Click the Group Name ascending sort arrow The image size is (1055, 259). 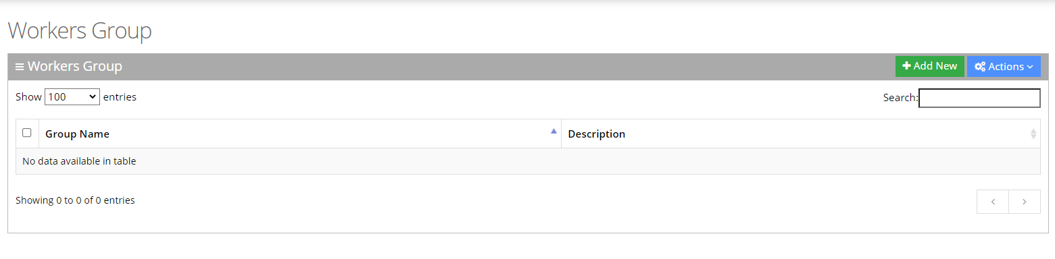click(x=554, y=131)
